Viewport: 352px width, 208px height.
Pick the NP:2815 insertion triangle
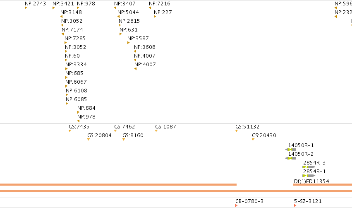120,25
